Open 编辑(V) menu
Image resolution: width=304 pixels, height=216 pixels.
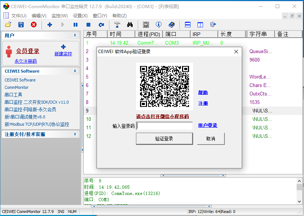pos(39,16)
